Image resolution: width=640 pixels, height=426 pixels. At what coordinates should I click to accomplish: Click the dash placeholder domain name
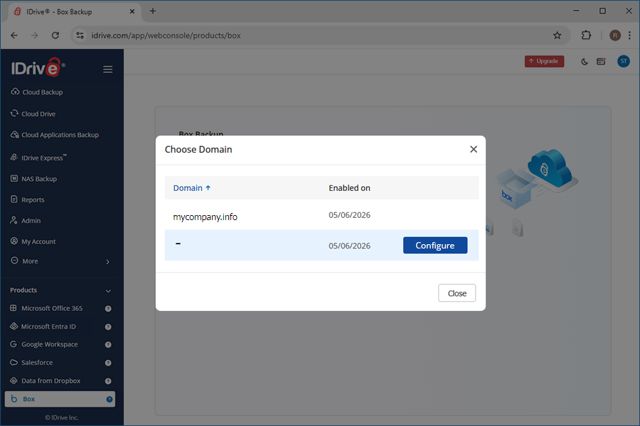click(178, 244)
